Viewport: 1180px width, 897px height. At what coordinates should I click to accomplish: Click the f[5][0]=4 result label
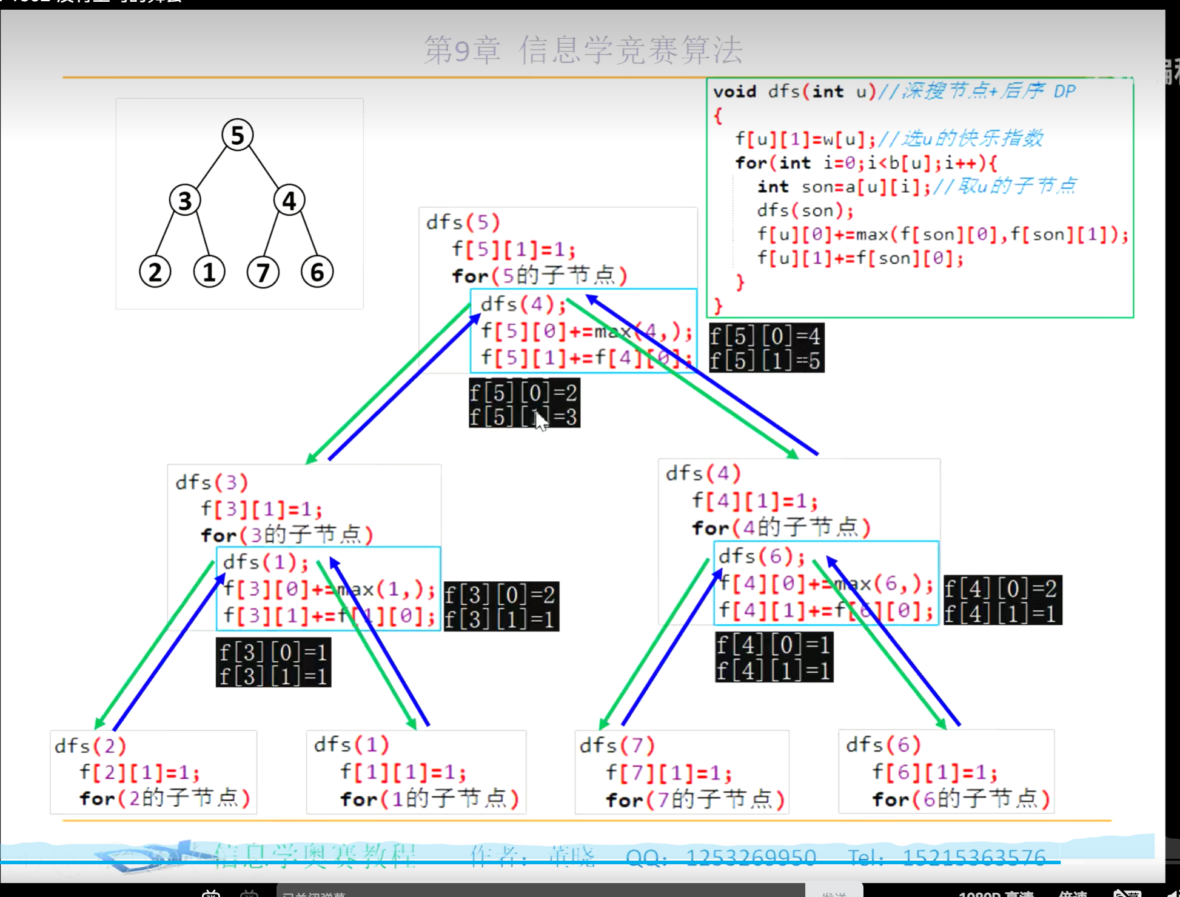pos(765,336)
